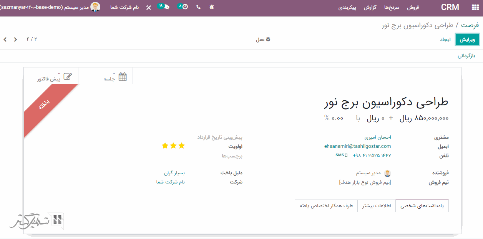Image resolution: width=483 pixels, height=239 pixels.
Task: Open the سرنخ‌ها menu
Action: pyautogui.click(x=392, y=7)
